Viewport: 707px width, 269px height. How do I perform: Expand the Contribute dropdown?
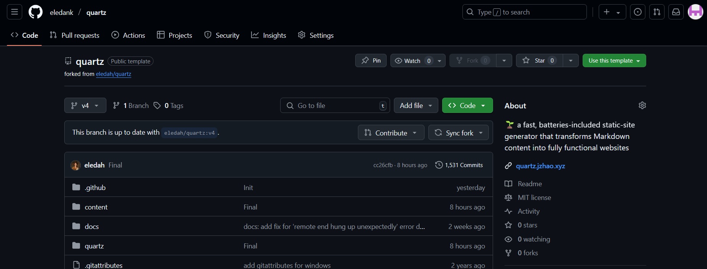coord(391,133)
